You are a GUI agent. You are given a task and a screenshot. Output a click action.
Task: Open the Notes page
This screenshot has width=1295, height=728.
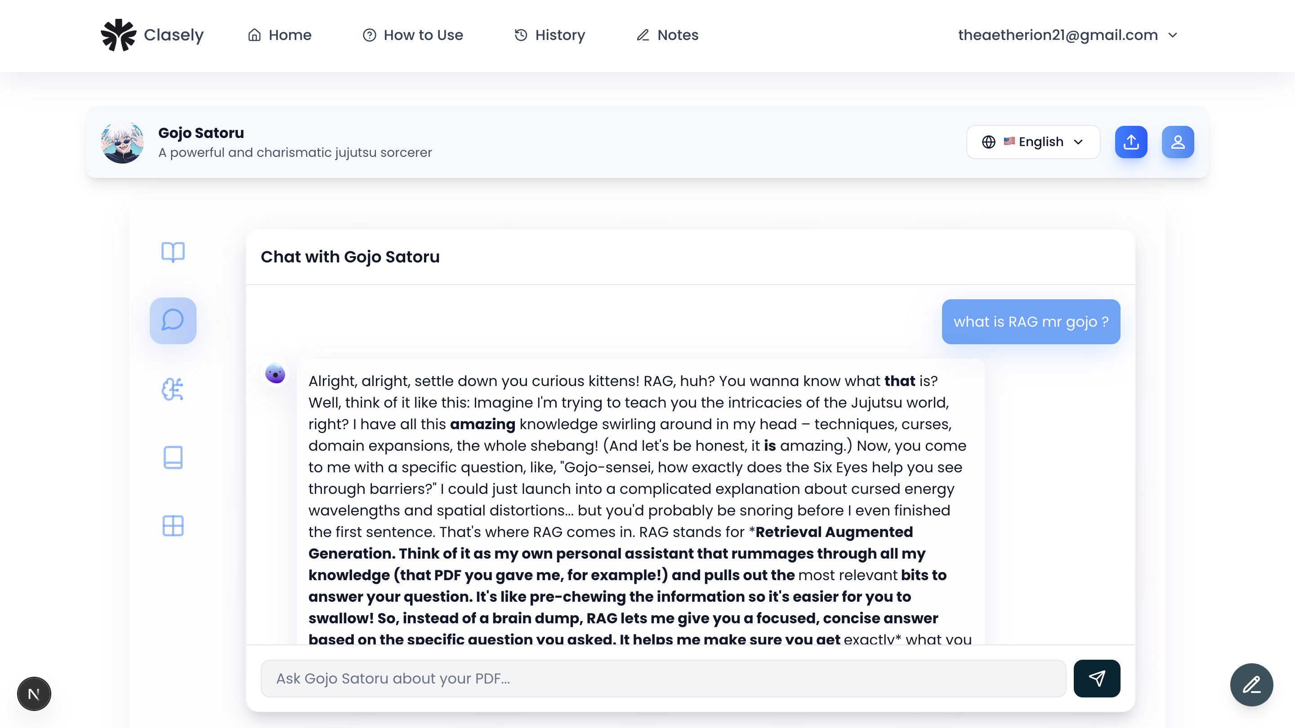click(x=668, y=35)
